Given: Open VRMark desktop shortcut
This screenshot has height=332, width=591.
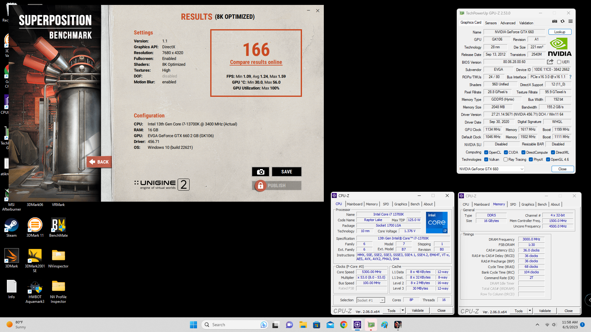Looking at the screenshot, I should (x=58, y=205).
